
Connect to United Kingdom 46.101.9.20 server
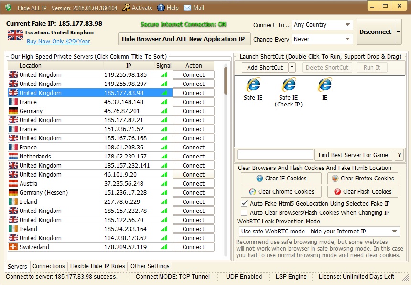tap(194, 174)
